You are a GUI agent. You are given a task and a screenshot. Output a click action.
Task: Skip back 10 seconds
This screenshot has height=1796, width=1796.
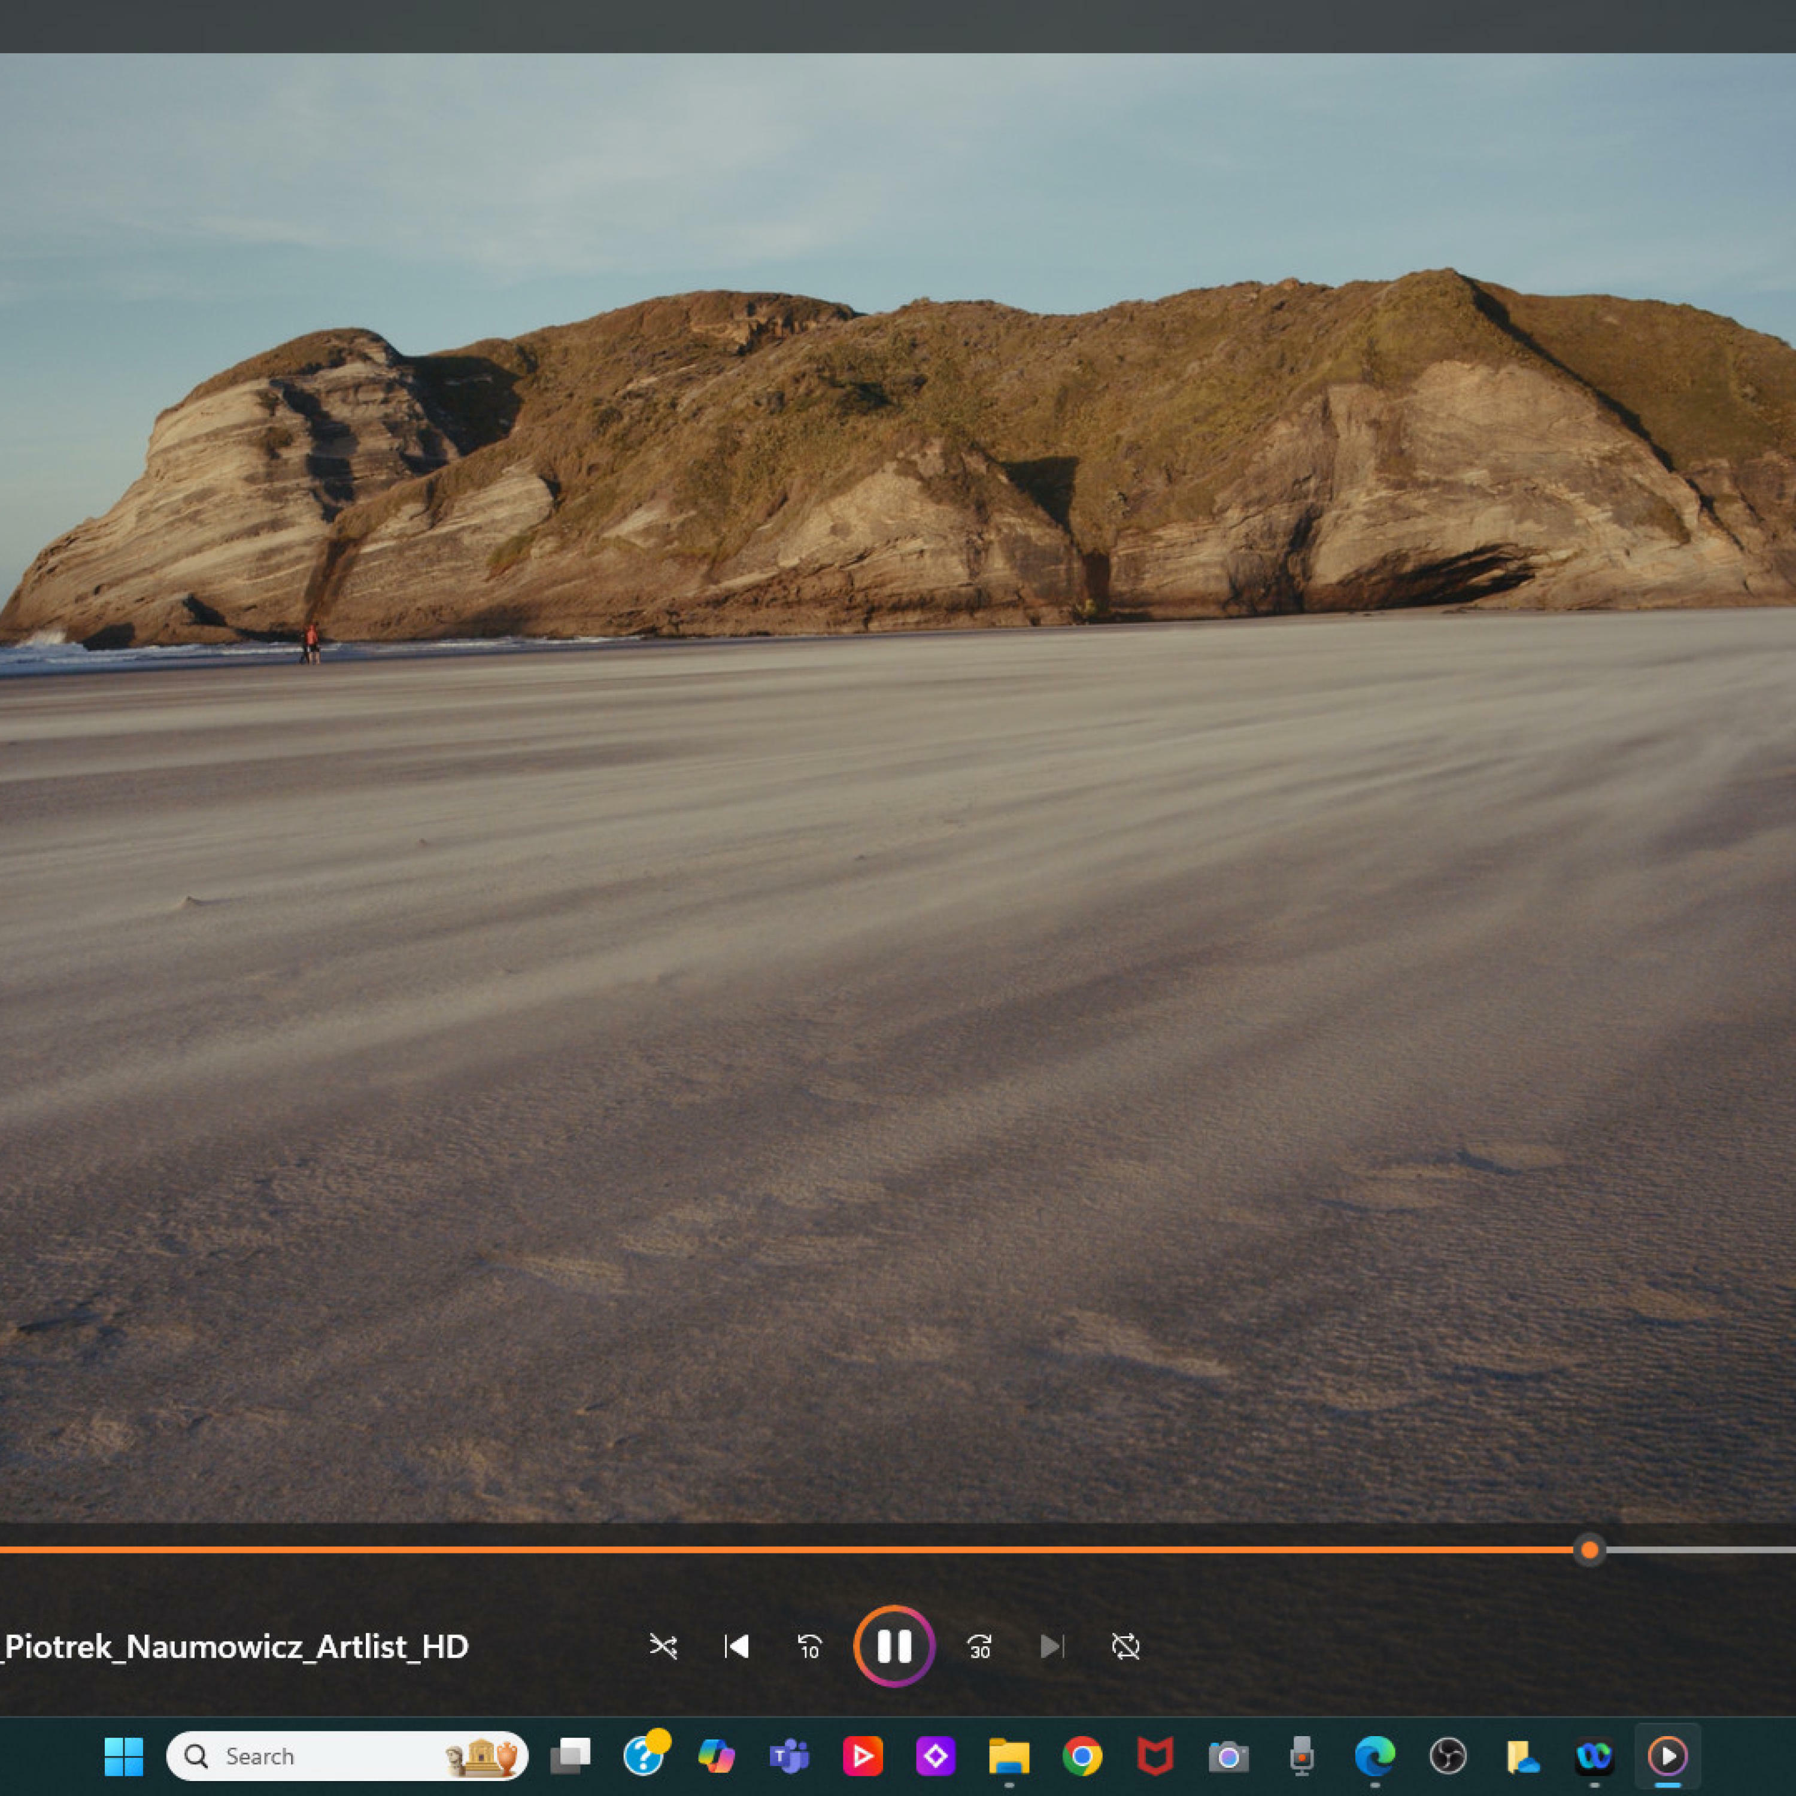click(809, 1646)
